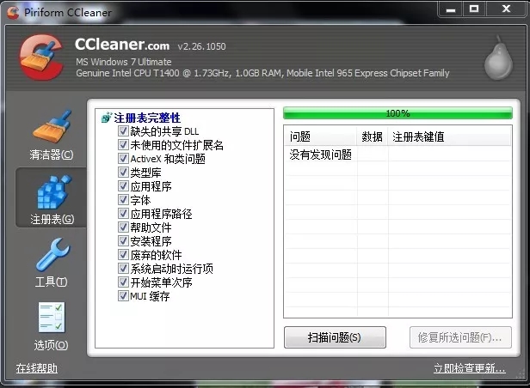530x388 pixels.
Task: Toggle 应用程序 checkbox
Action: click(123, 185)
